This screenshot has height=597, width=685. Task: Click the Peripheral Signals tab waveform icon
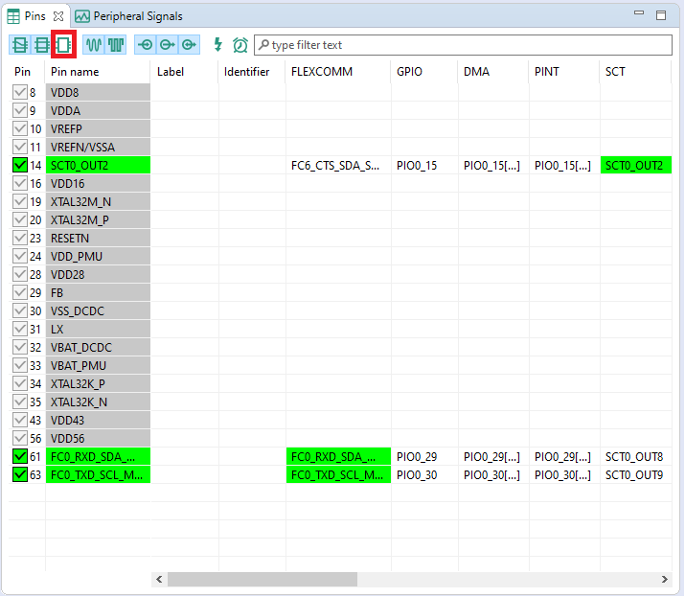tap(82, 16)
